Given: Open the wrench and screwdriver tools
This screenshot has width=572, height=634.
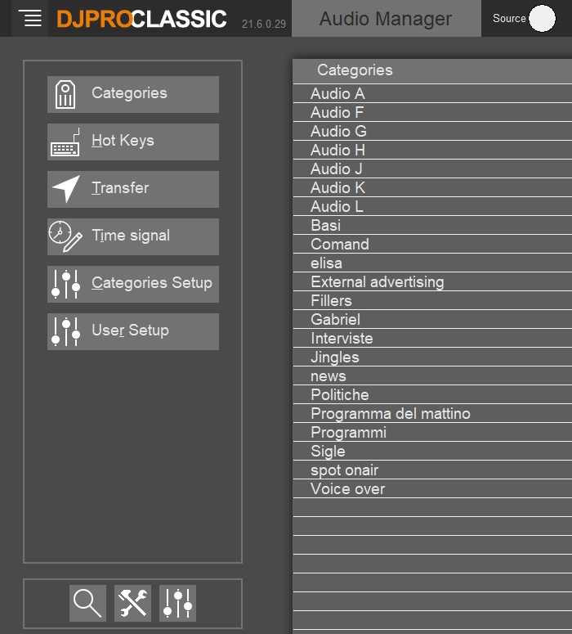Looking at the screenshot, I should click(132, 604).
